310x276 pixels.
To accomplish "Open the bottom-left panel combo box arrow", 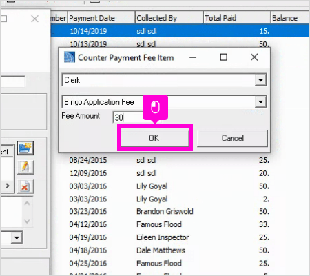I will click(x=17, y=237).
